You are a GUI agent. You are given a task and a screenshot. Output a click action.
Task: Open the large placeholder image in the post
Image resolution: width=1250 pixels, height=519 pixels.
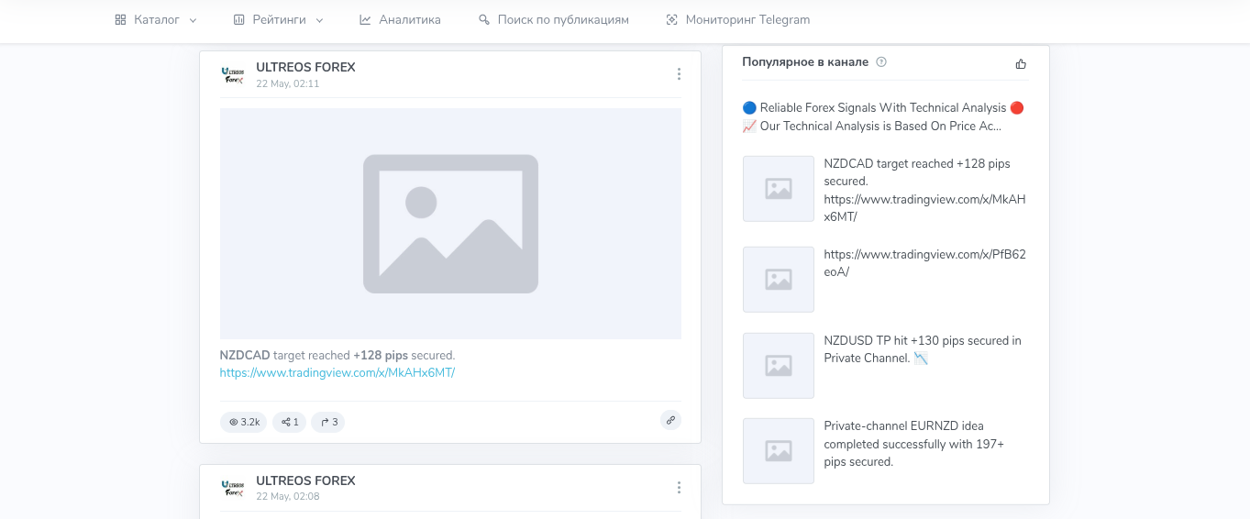(450, 224)
